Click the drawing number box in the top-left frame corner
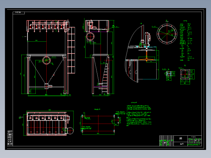This screenshot has height=158, width=211. [x=19, y=13]
